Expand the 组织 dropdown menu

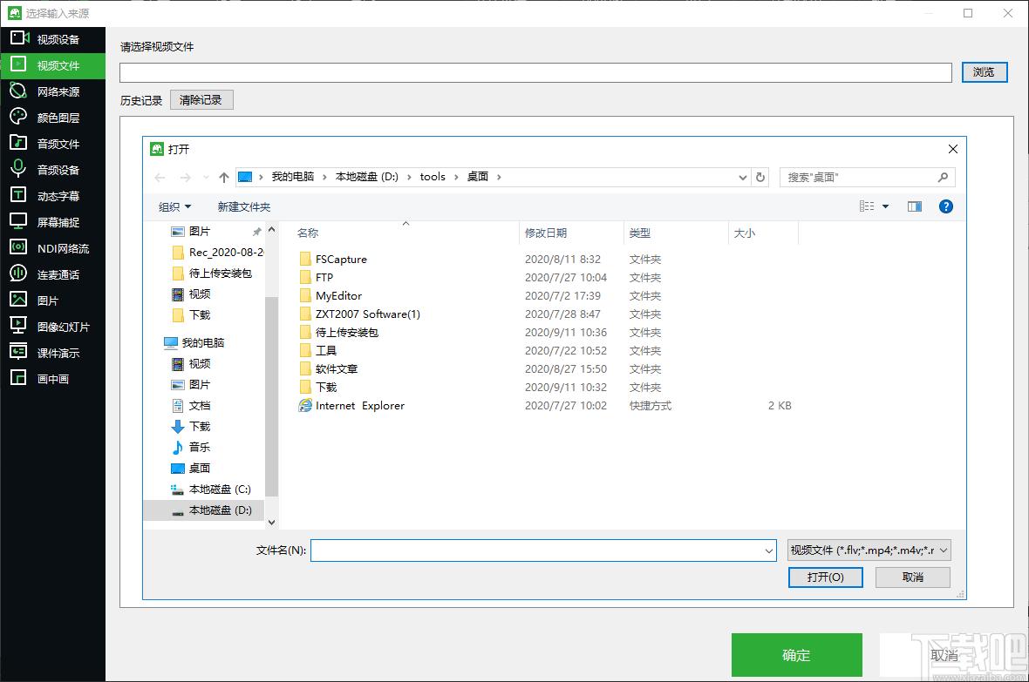pyautogui.click(x=174, y=206)
